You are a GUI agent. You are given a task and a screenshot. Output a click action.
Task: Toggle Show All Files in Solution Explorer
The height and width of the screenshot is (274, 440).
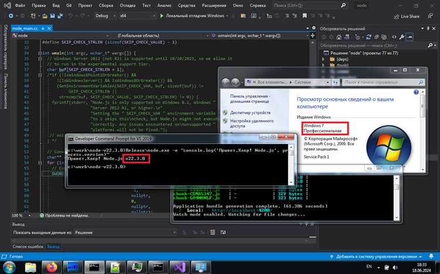(x=384, y=37)
